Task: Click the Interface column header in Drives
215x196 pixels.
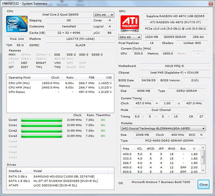Action: coord(19,171)
